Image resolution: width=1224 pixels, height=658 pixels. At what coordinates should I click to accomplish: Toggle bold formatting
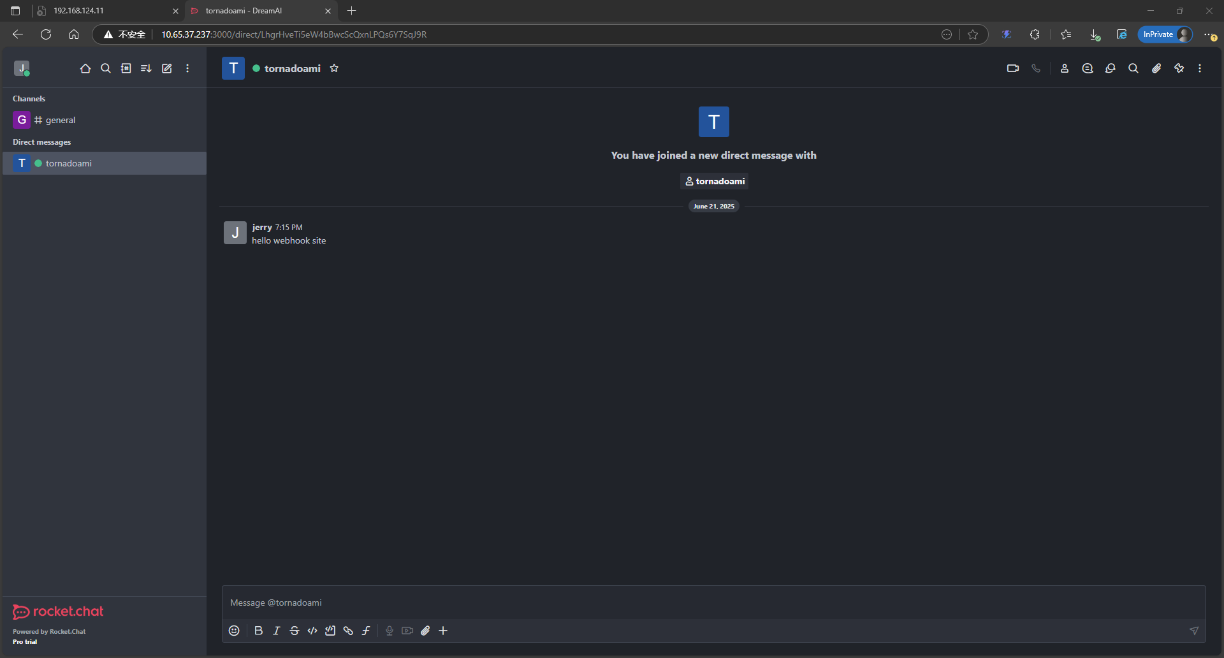pos(258,631)
